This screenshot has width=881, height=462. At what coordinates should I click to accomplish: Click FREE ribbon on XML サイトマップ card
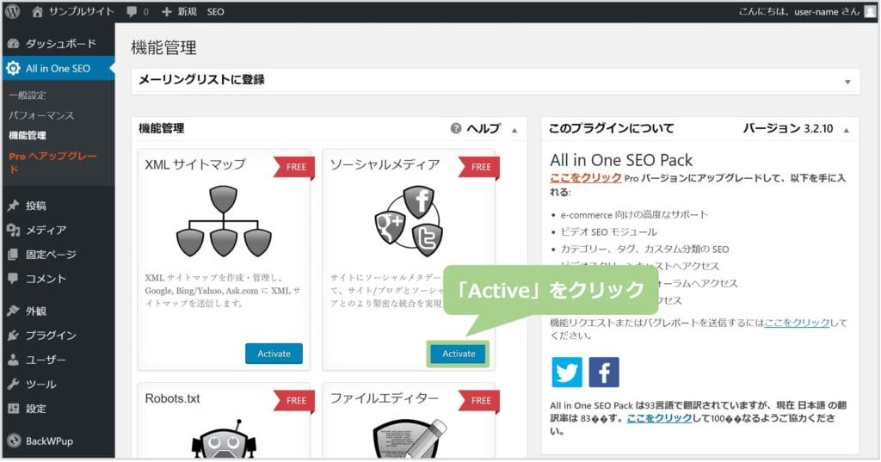pos(294,167)
